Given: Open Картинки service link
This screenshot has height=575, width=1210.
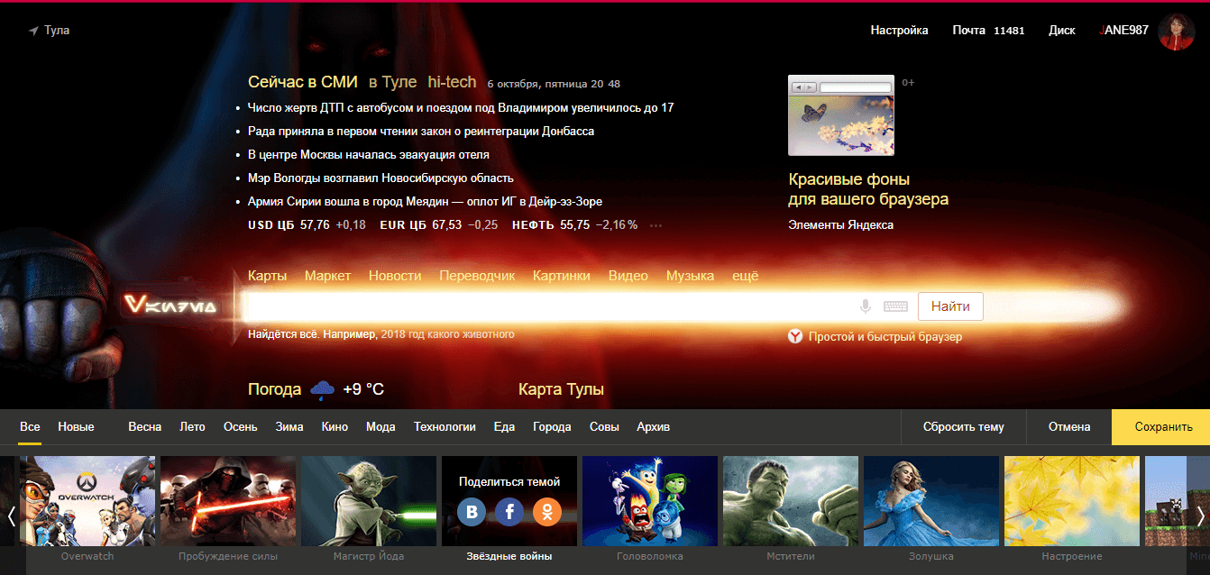Looking at the screenshot, I should click(x=562, y=276).
